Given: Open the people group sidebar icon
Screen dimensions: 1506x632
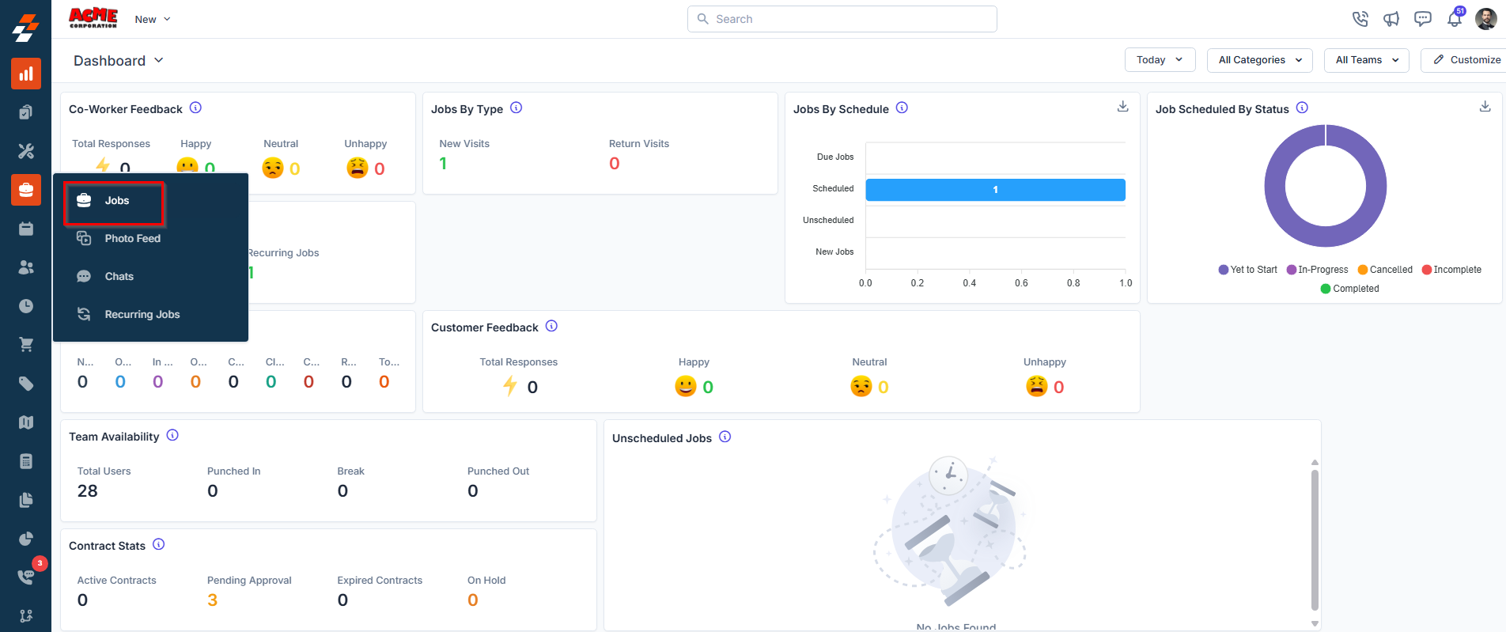Looking at the screenshot, I should coord(26,267).
